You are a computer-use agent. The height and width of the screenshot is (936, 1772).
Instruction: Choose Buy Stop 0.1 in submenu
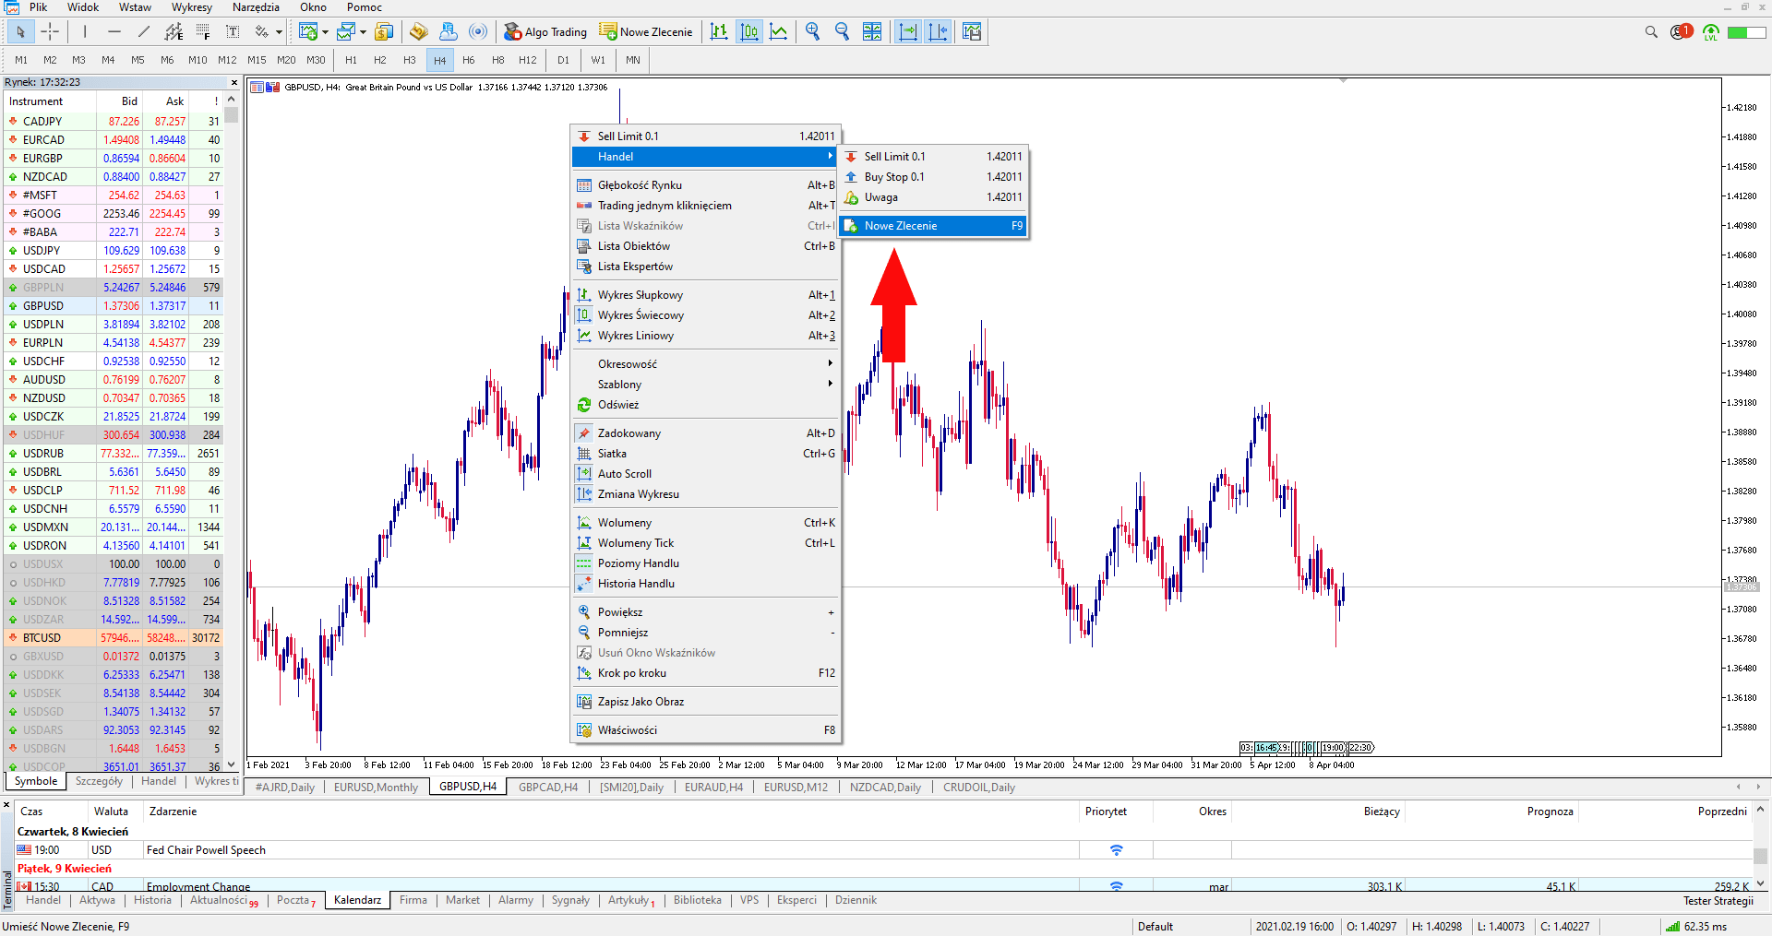tap(933, 177)
